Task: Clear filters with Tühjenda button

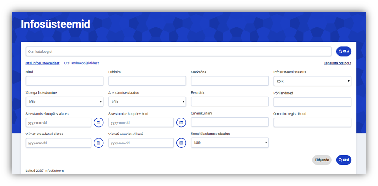Action: pyautogui.click(x=321, y=160)
